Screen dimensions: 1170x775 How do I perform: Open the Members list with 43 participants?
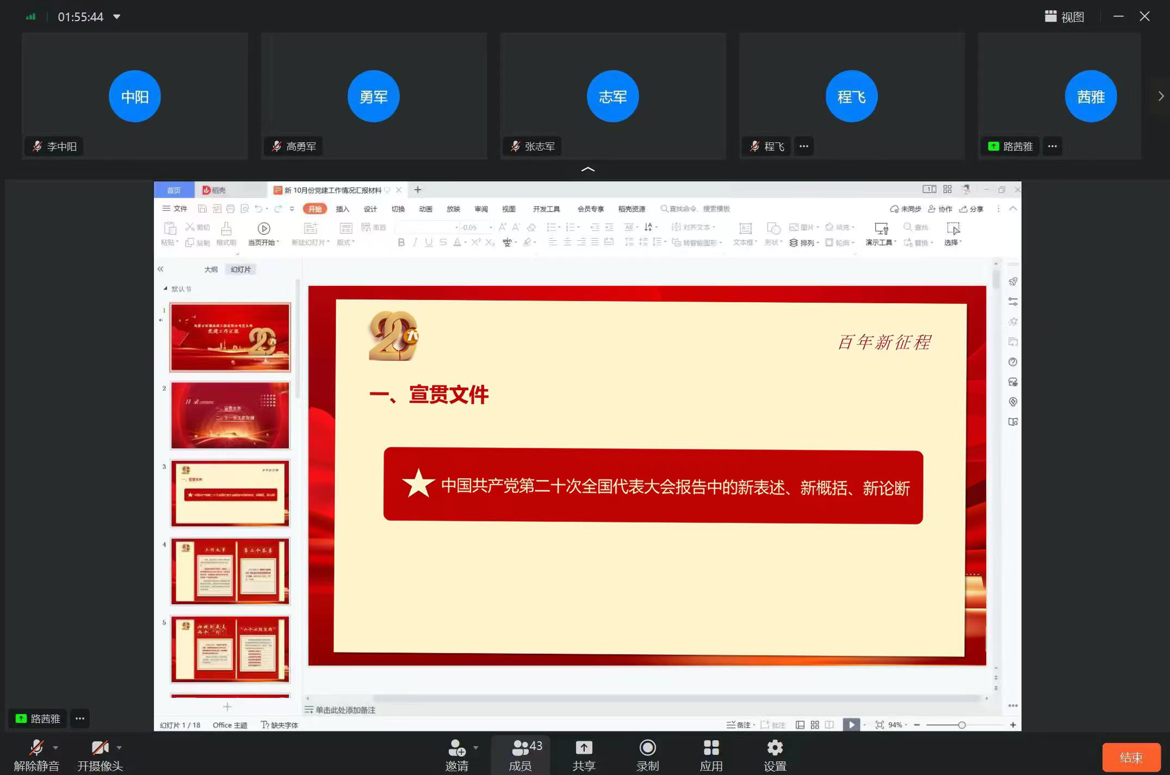click(521, 754)
